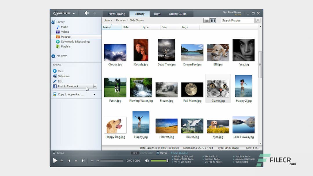The image size is (313, 176).
Task: Click the Edit pencil task icon
Action: click(x=54, y=81)
